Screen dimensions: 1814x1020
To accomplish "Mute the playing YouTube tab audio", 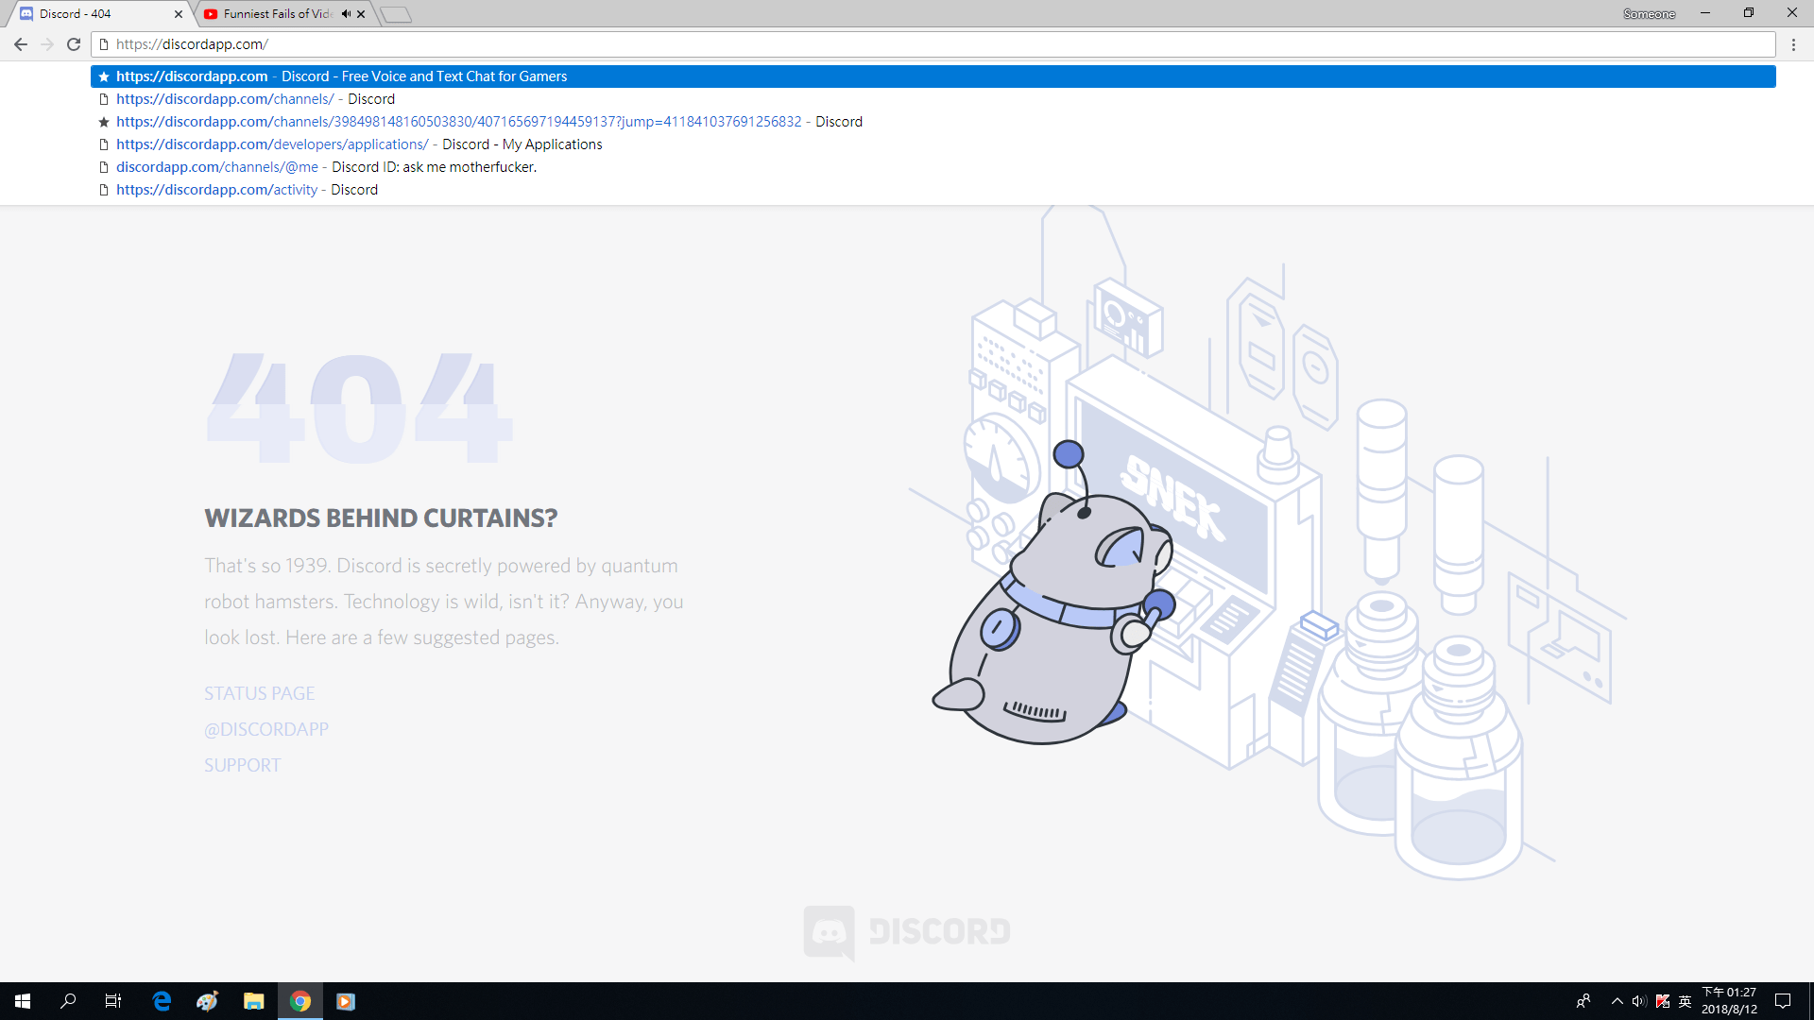I will point(344,13).
